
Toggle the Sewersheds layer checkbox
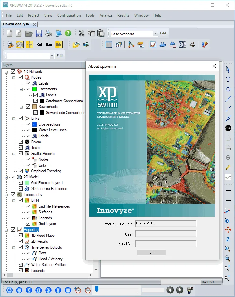click(28, 107)
